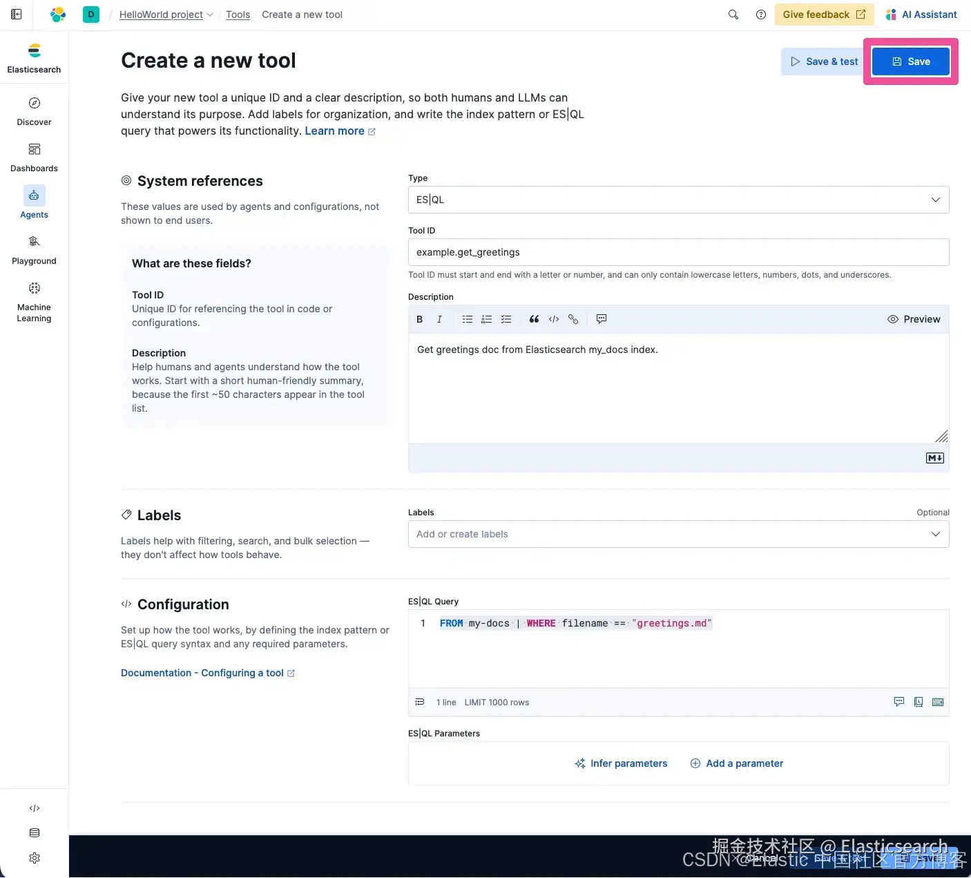Add a block quote in Description
Image resolution: width=971 pixels, height=878 pixels.
pos(534,319)
